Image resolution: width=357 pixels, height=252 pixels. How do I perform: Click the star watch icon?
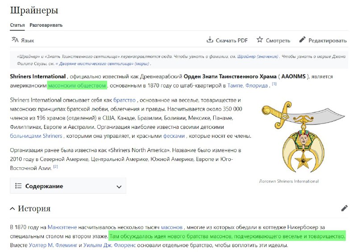(260, 40)
